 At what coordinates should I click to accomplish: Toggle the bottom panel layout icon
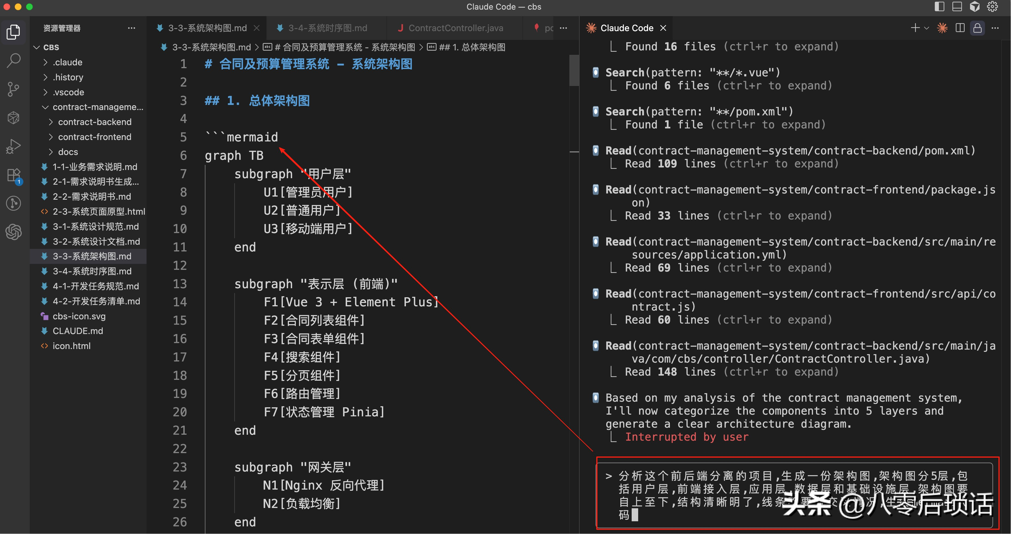pyautogui.click(x=957, y=7)
